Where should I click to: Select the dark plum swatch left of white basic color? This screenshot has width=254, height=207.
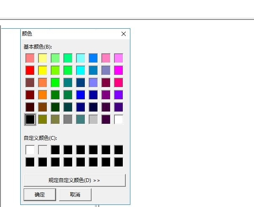[x=106, y=120]
